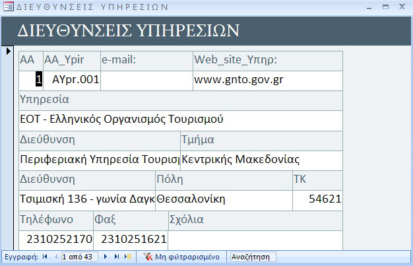Screen dimensions: 413x266
Task: Go to previous record
Action: [54, 256]
